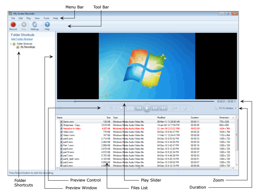Select My Recordings folder in tree
The height and width of the screenshot is (192, 257).
28,47
